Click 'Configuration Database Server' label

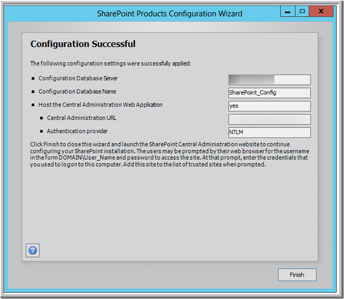78,78
